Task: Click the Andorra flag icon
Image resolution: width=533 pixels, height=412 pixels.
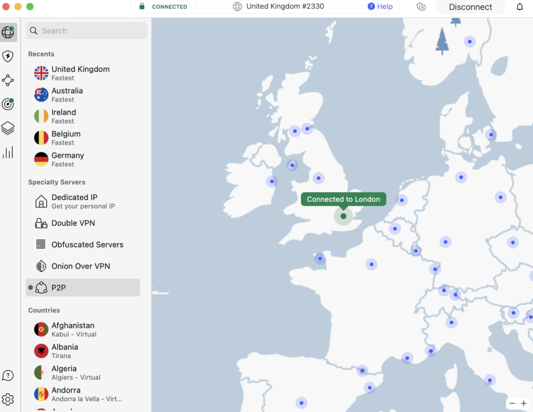Action: pyautogui.click(x=41, y=394)
